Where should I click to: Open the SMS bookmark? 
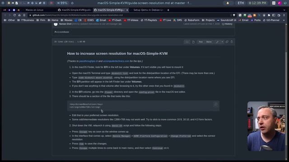(177, 20)
